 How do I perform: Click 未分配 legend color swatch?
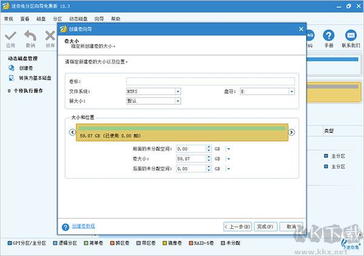pos(223,243)
